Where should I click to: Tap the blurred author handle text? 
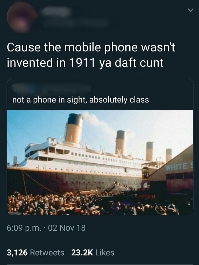pyautogui.click(x=76, y=23)
